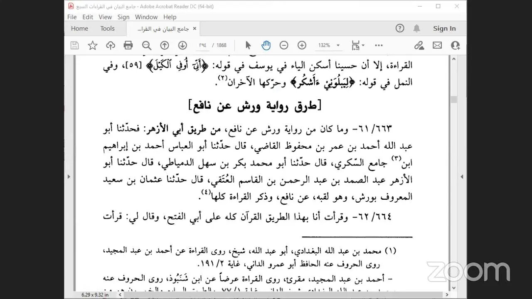Image resolution: width=532 pixels, height=299 pixels.
Task: Click the Save file icon
Action: (x=74, y=45)
